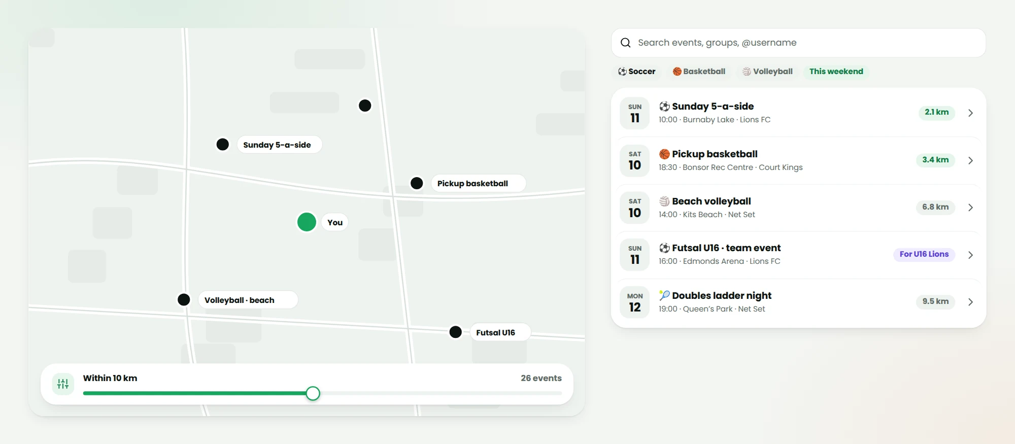Click the 2.1 km distance badge
1015x444 pixels.
936,112
